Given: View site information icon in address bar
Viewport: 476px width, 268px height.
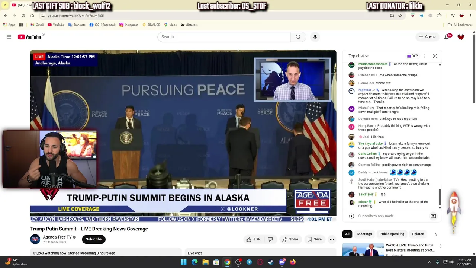Looking at the screenshot, I should pos(43,16).
